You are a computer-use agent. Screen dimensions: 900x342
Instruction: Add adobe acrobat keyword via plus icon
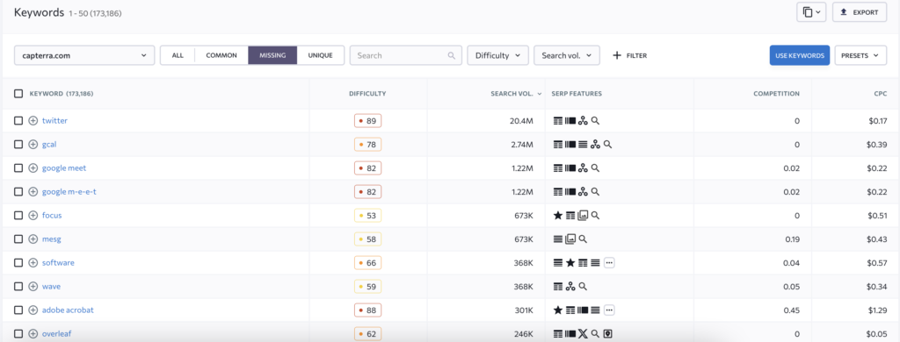click(33, 310)
